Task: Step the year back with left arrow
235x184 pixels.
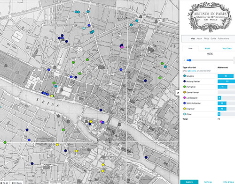Action: 184,60
